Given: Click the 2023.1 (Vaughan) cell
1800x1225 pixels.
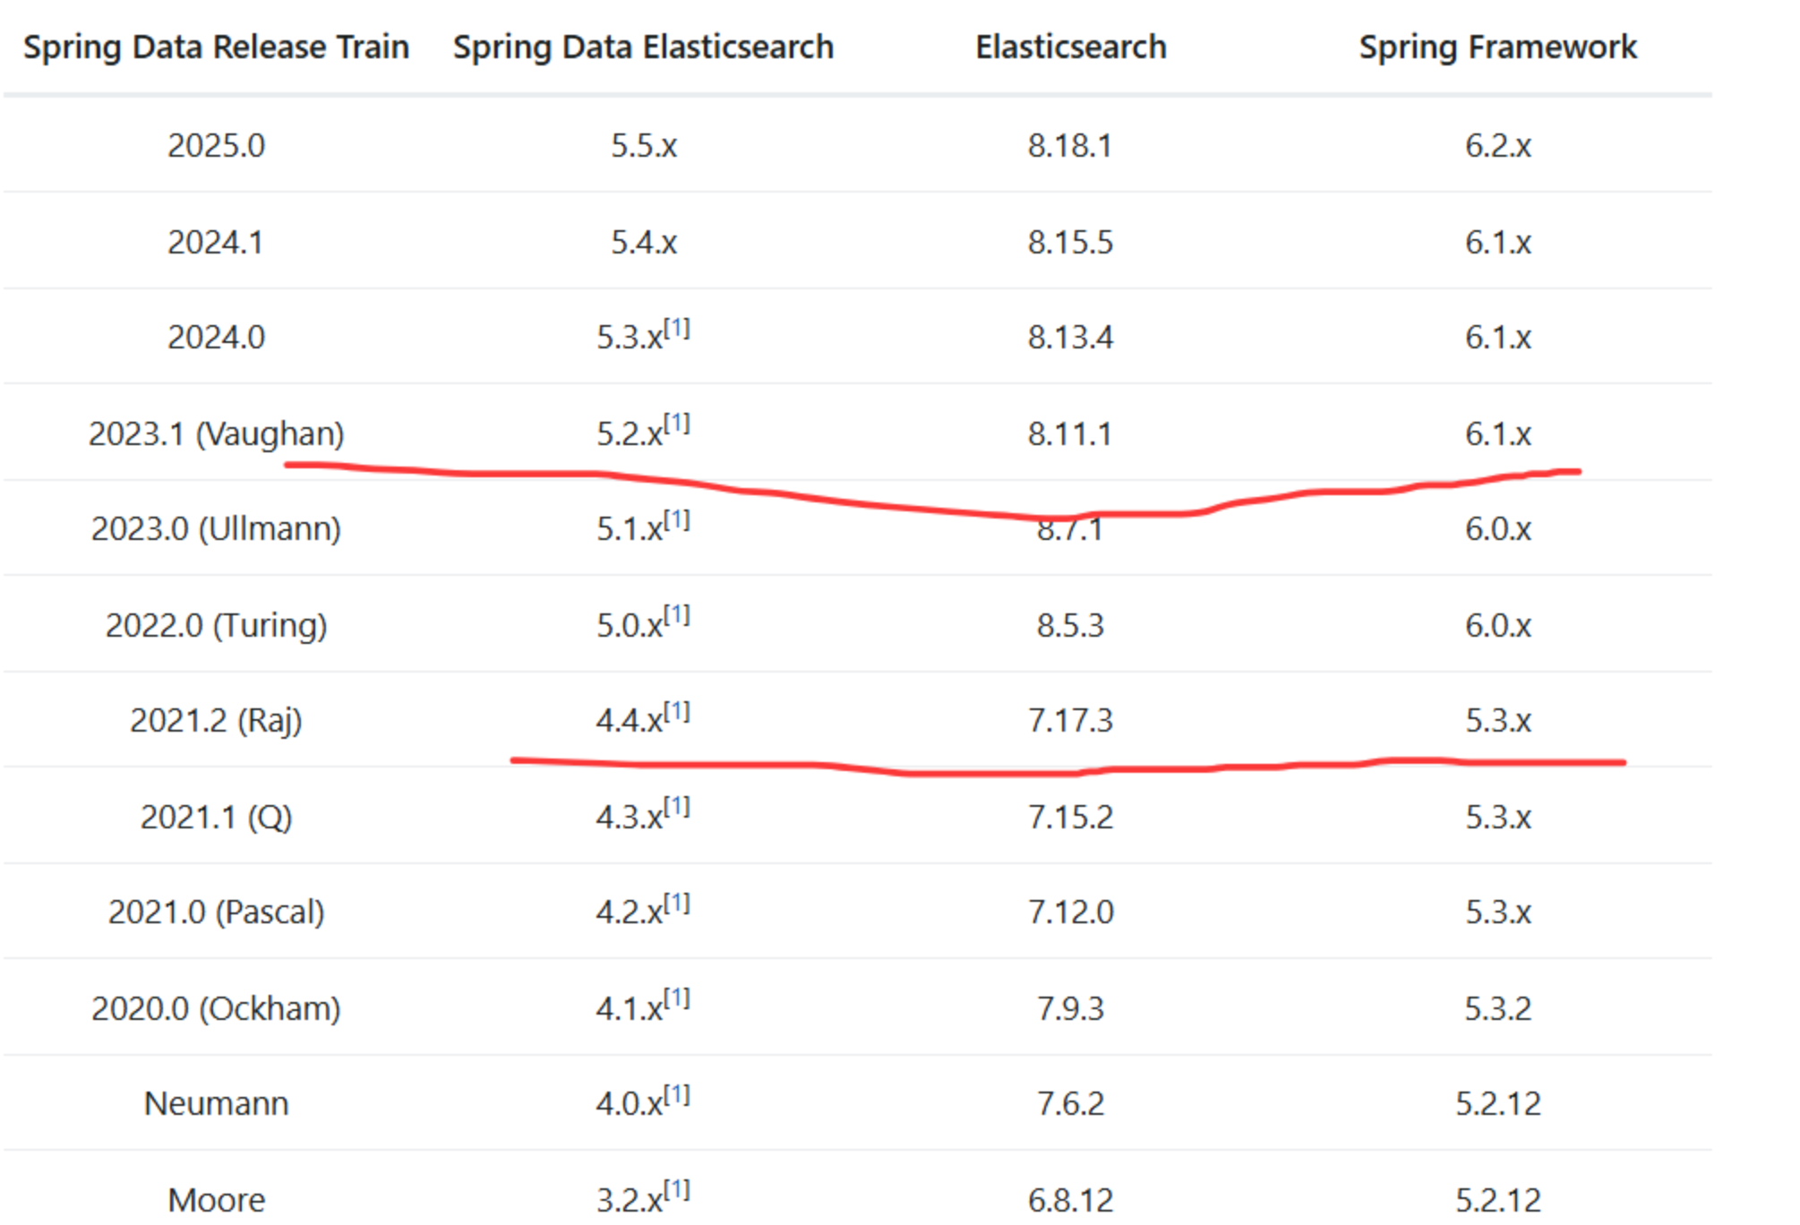Looking at the screenshot, I should [216, 434].
